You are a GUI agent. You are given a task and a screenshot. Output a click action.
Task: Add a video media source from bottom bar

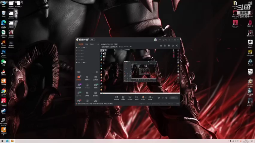137,98
